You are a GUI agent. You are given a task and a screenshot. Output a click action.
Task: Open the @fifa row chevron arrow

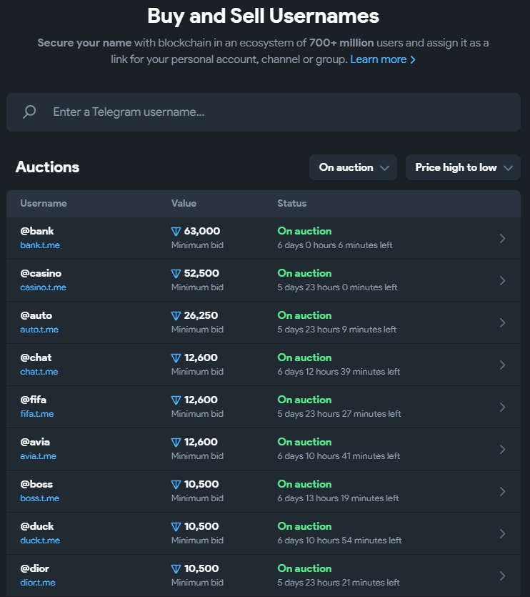[502, 407]
